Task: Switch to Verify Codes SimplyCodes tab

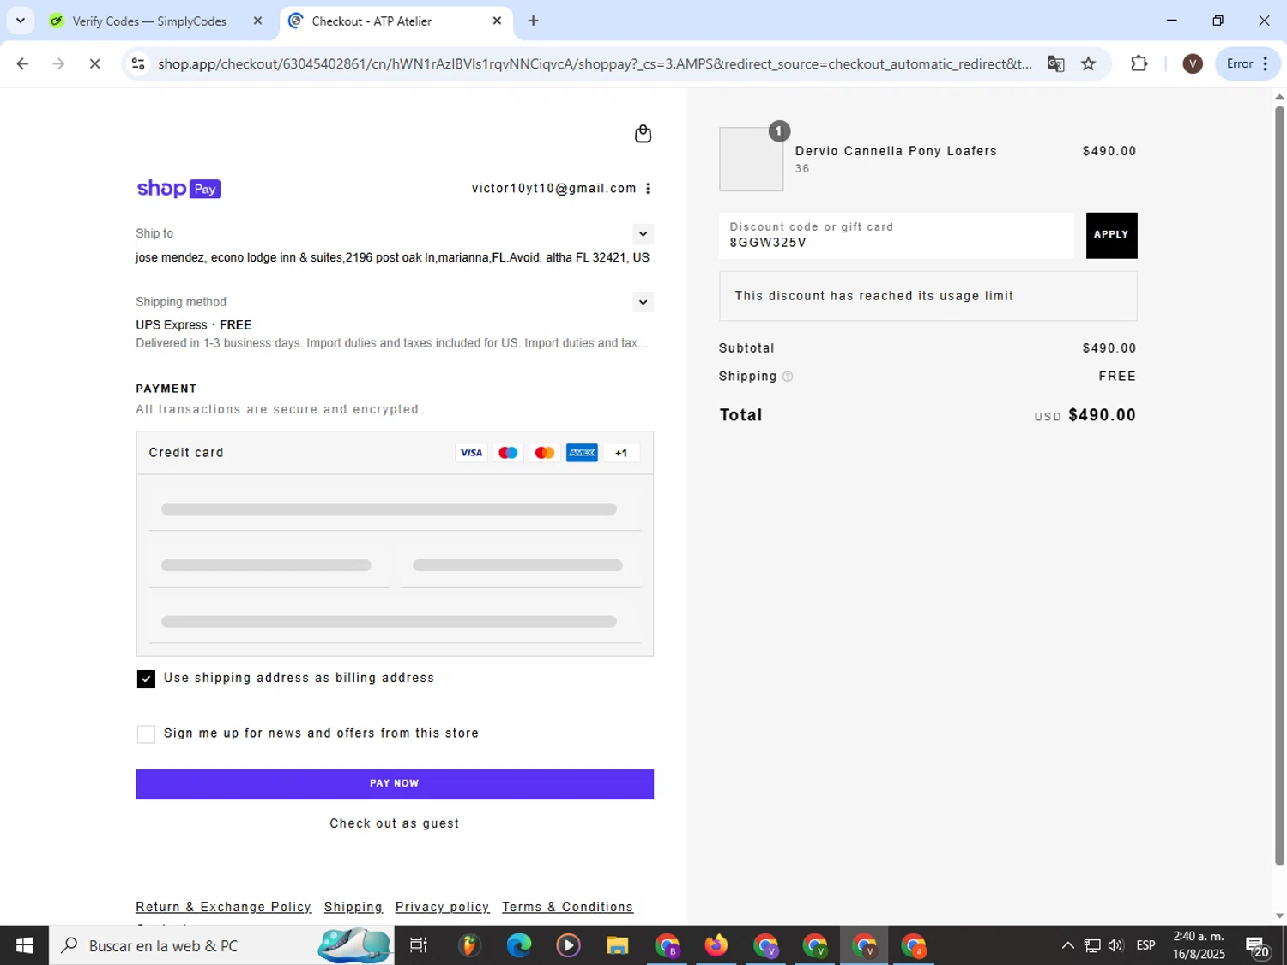Action: pos(150,21)
